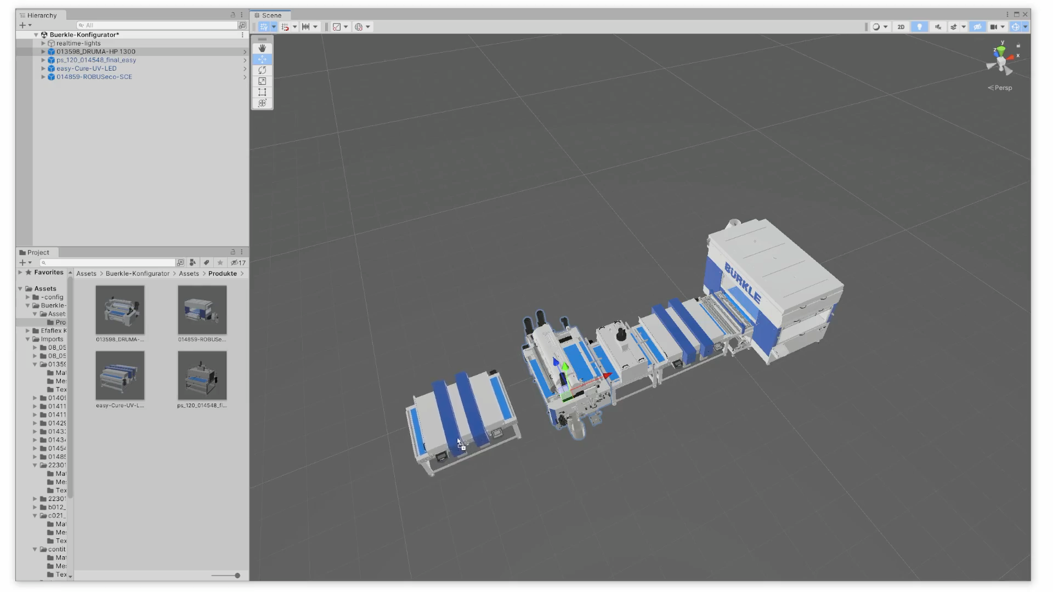
Task: Toggle 2D view mode
Action: pos(901,26)
